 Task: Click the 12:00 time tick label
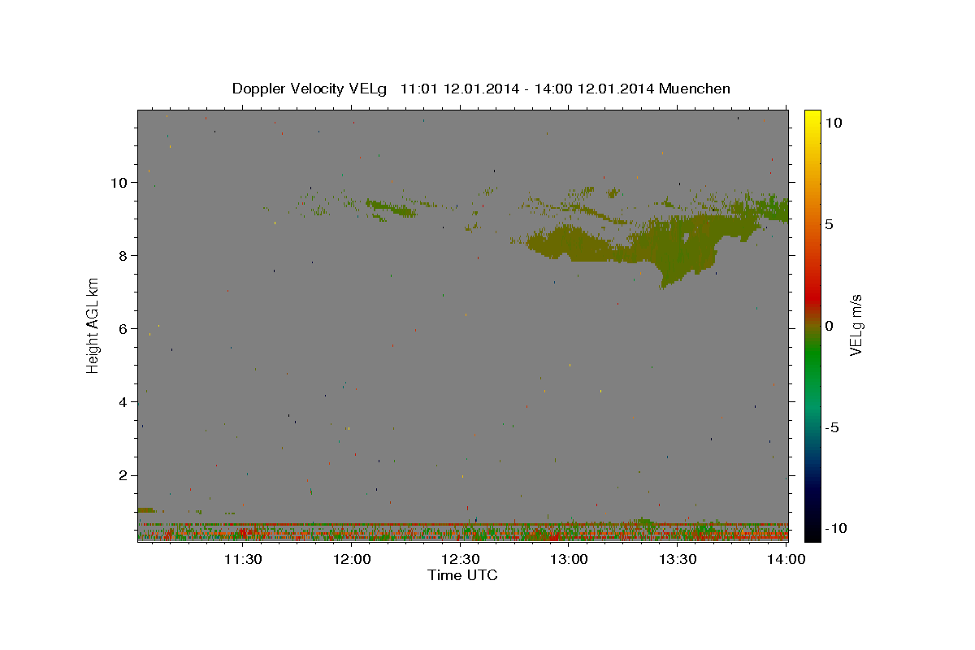(x=352, y=559)
